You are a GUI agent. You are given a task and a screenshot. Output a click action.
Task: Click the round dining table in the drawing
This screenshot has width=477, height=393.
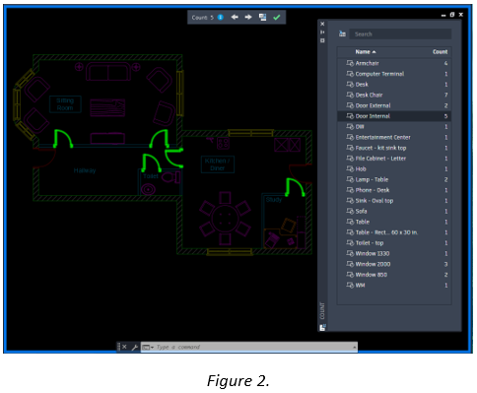(225, 219)
